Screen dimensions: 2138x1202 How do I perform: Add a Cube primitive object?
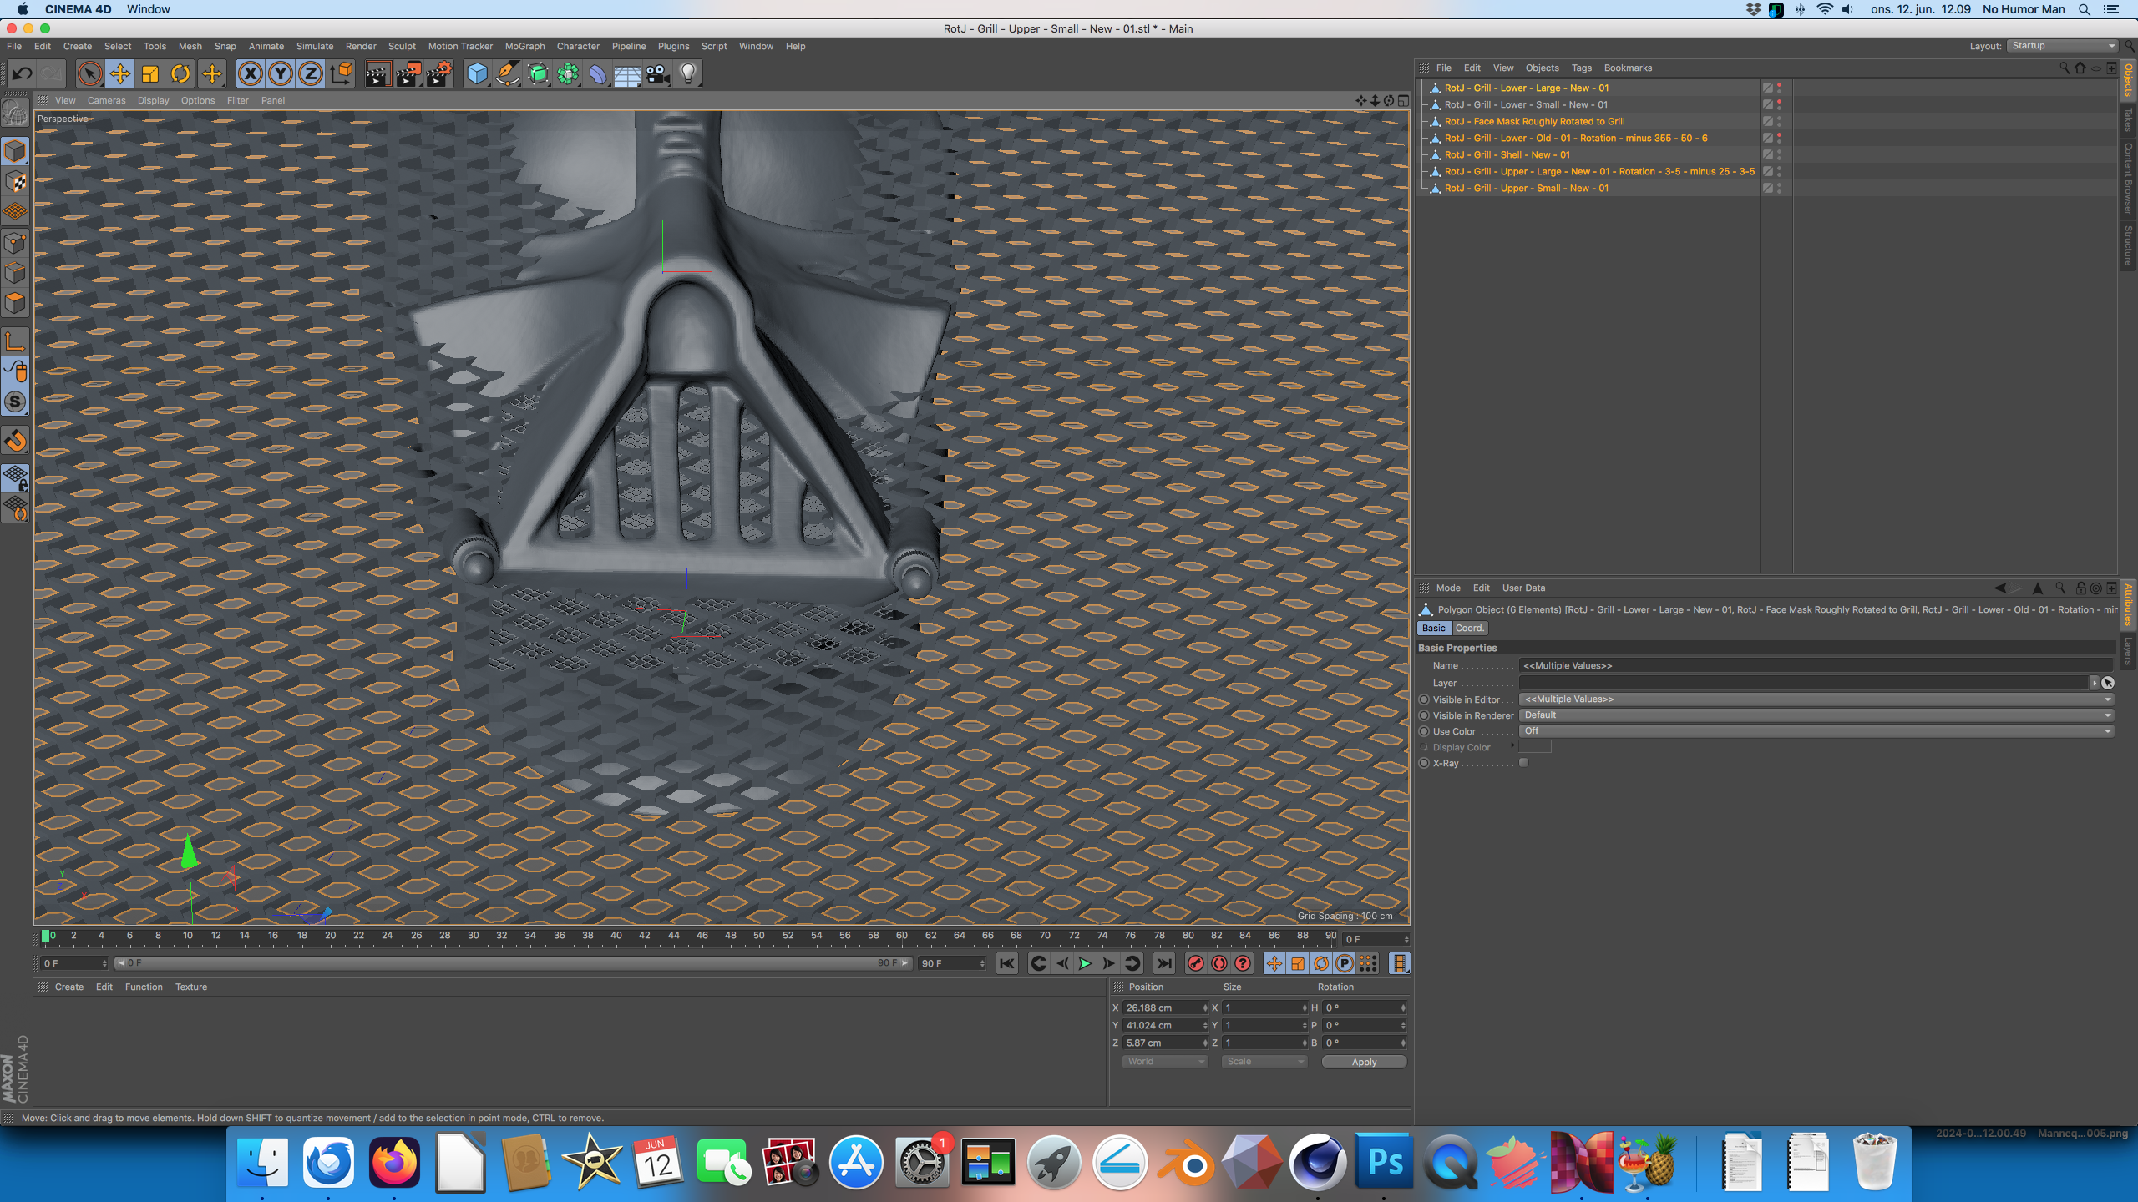[477, 73]
